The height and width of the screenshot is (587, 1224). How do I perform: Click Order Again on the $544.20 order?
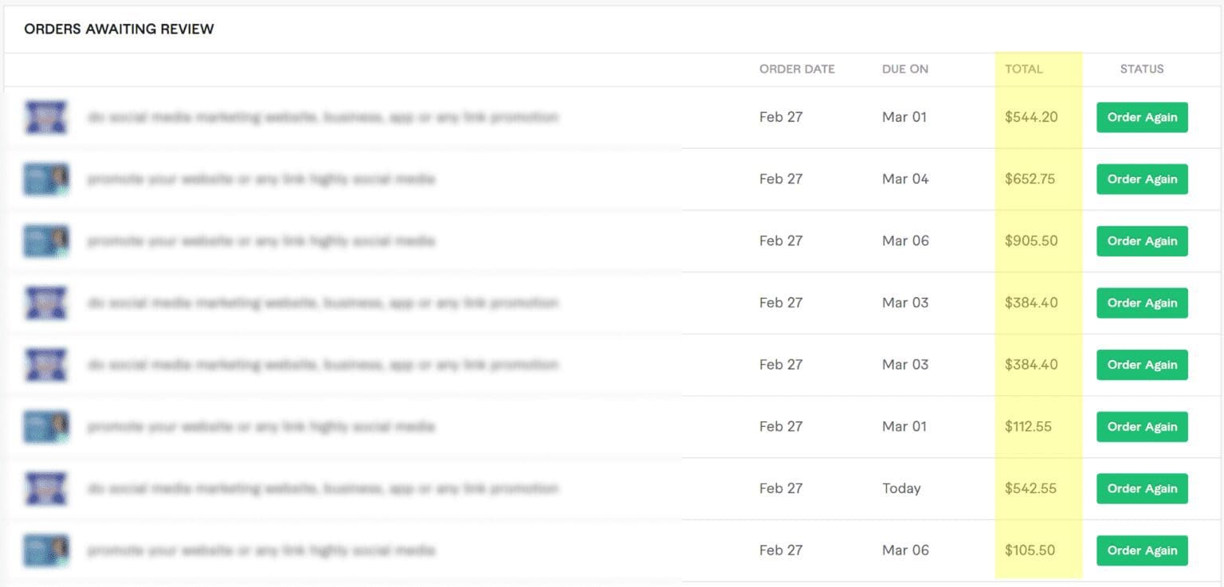pos(1141,117)
